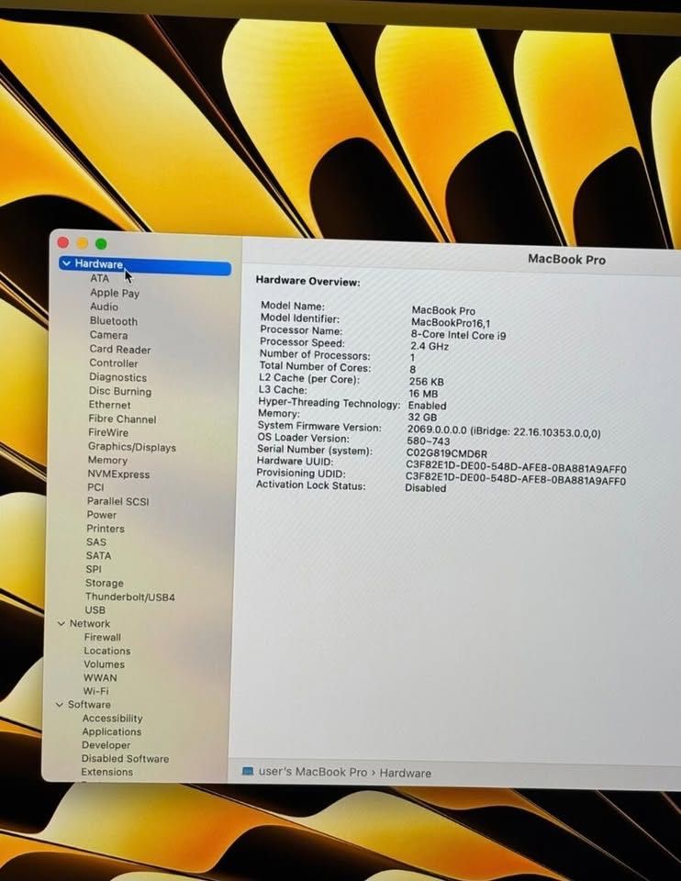Collapse the Network section chevron
The height and width of the screenshot is (881, 681).
(61, 624)
